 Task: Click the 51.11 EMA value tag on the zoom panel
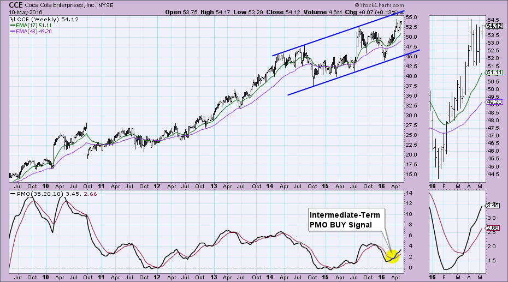[x=495, y=73]
